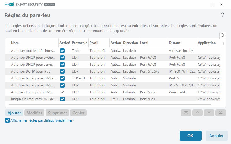This screenshot has width=231, height=144.
Task: Click the 'Zone Fiable' distant cell
Action: click(x=178, y=92)
